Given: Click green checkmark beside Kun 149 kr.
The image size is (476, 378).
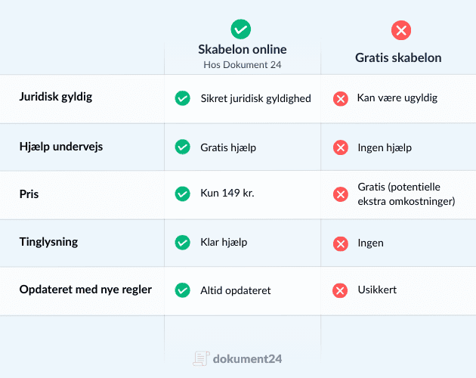Looking at the screenshot, I should pyautogui.click(x=182, y=194).
